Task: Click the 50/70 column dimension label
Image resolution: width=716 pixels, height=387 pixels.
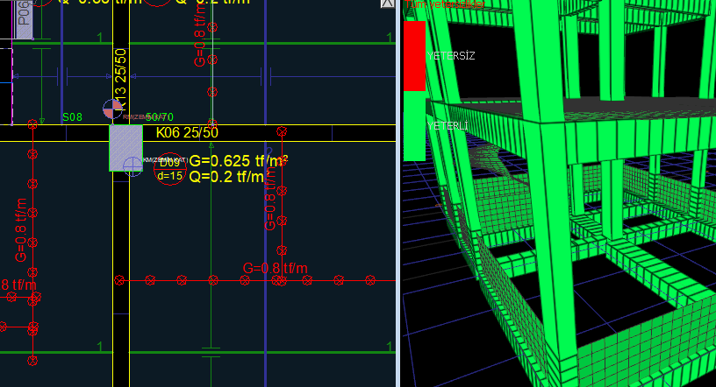Action: (160, 116)
